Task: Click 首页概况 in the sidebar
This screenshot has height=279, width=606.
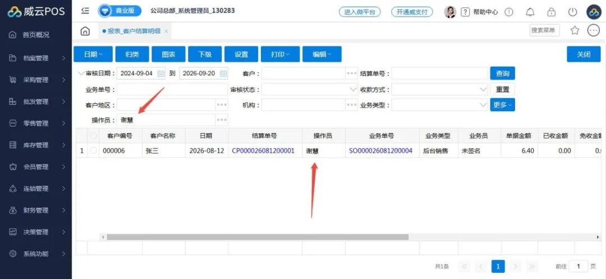Action: [36, 35]
